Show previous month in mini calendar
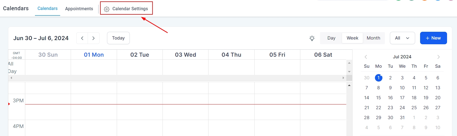457x136 pixels. pyautogui.click(x=366, y=57)
